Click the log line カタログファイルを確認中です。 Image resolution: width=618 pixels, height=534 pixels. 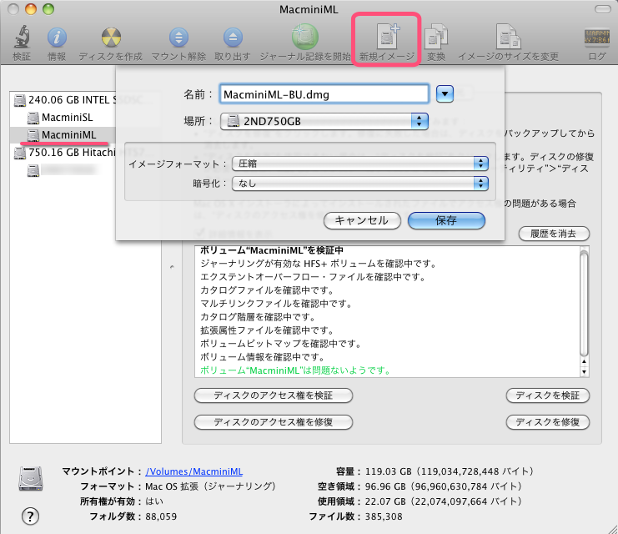coord(267,290)
